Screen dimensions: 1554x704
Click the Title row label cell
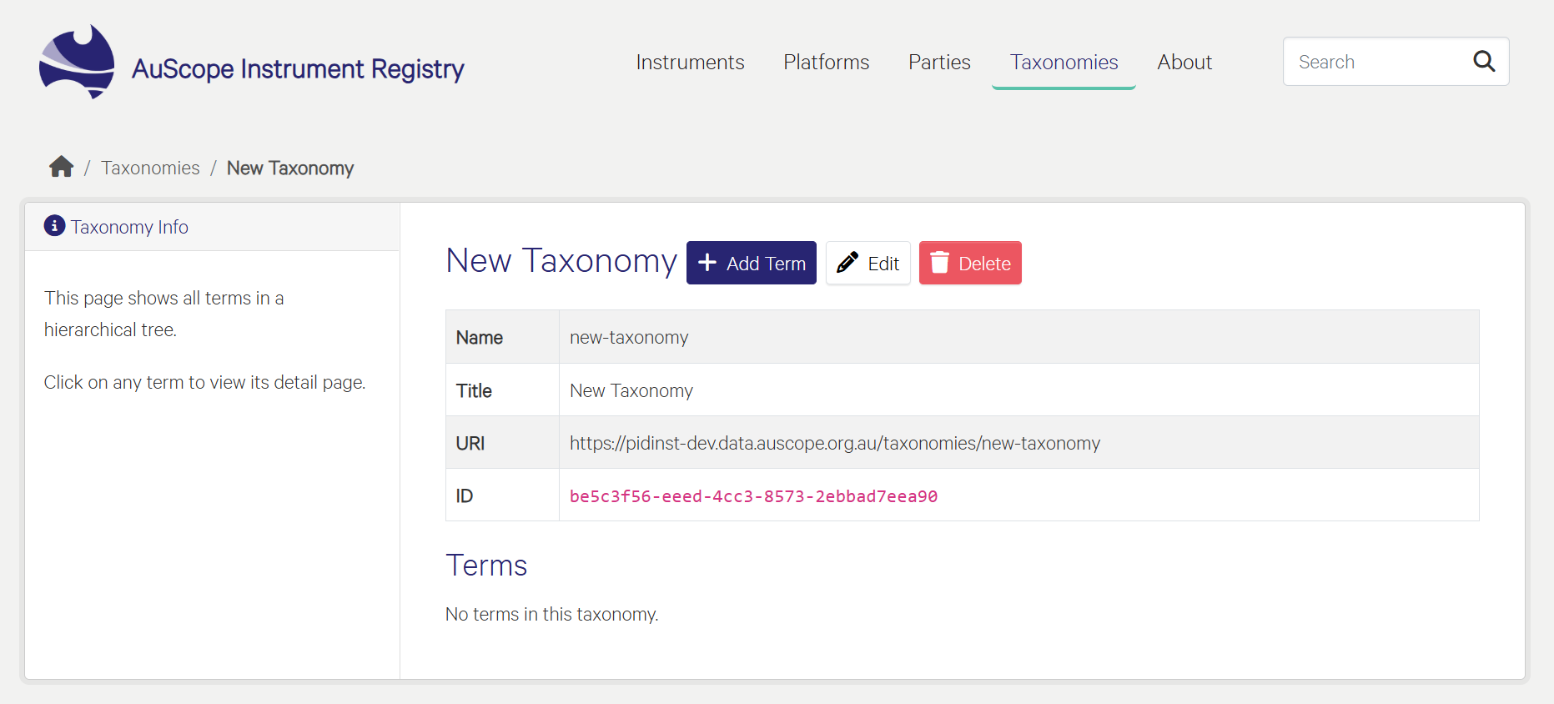click(x=502, y=390)
